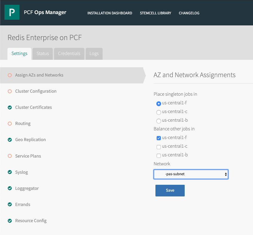Choose us-central1-b radio for singleton jobs
253x235 pixels.
(159, 121)
